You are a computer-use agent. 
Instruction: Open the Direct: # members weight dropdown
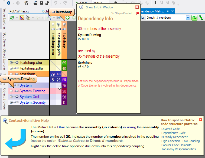pyautogui.click(x=188, y=18)
